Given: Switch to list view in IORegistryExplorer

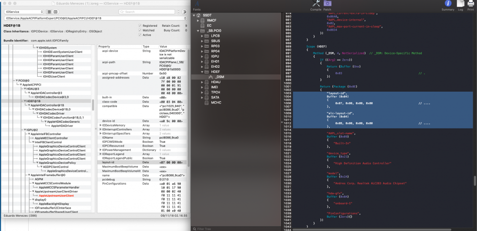Looking at the screenshot, I should point(49,11).
